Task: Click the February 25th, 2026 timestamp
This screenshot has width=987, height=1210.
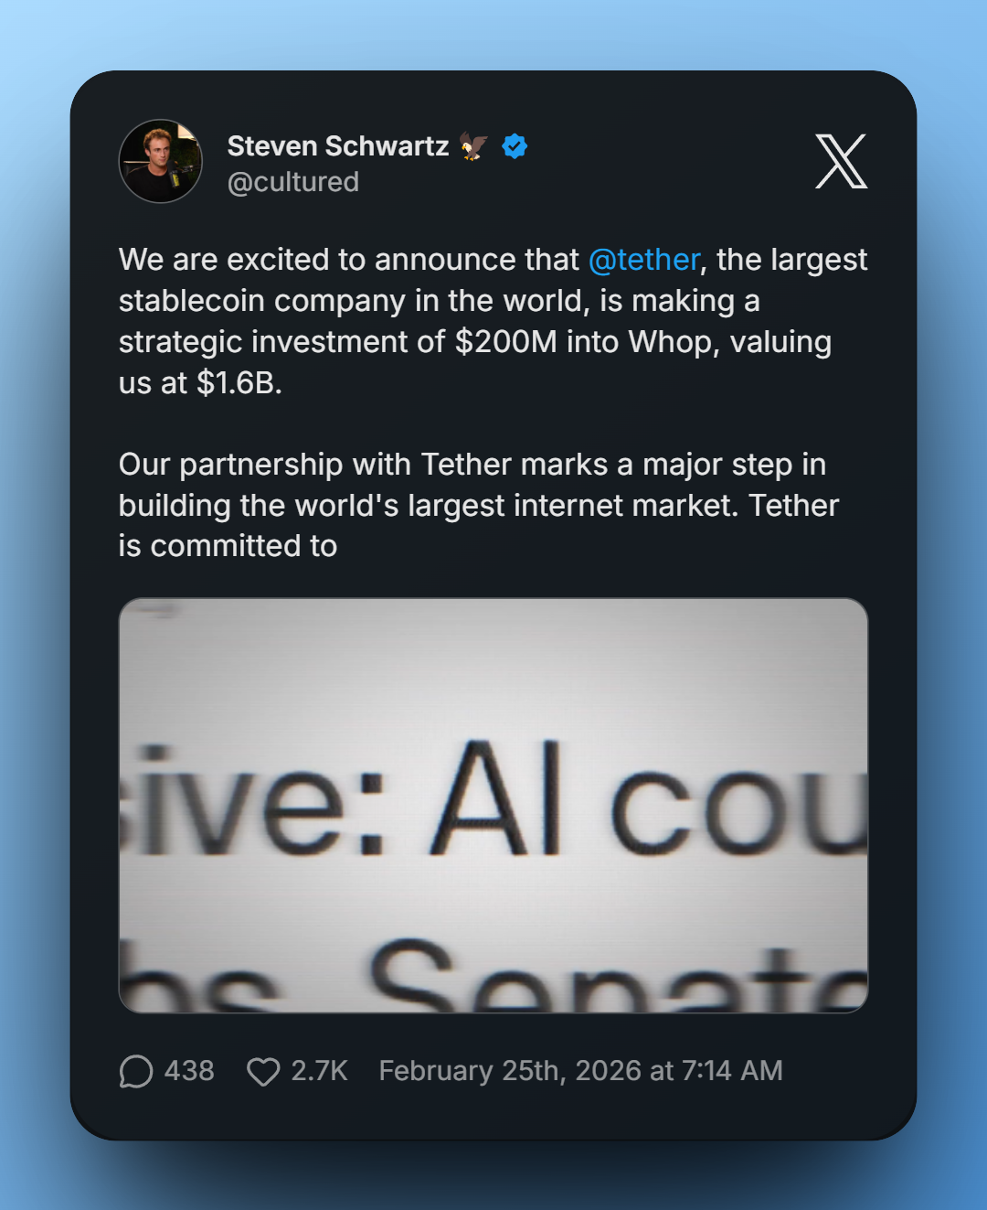Action: pyautogui.click(x=580, y=1071)
